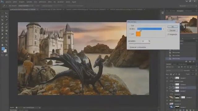Open the layer blend mode dropdown
Screen dimensions: 198x111
point(174,71)
